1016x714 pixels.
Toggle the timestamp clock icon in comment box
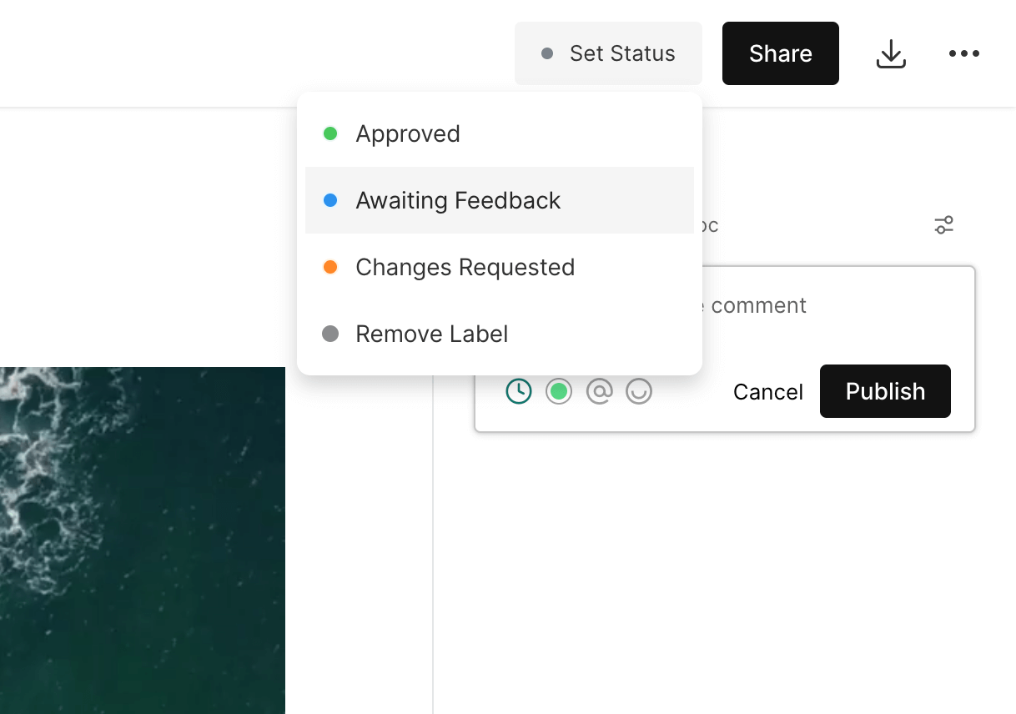(519, 391)
